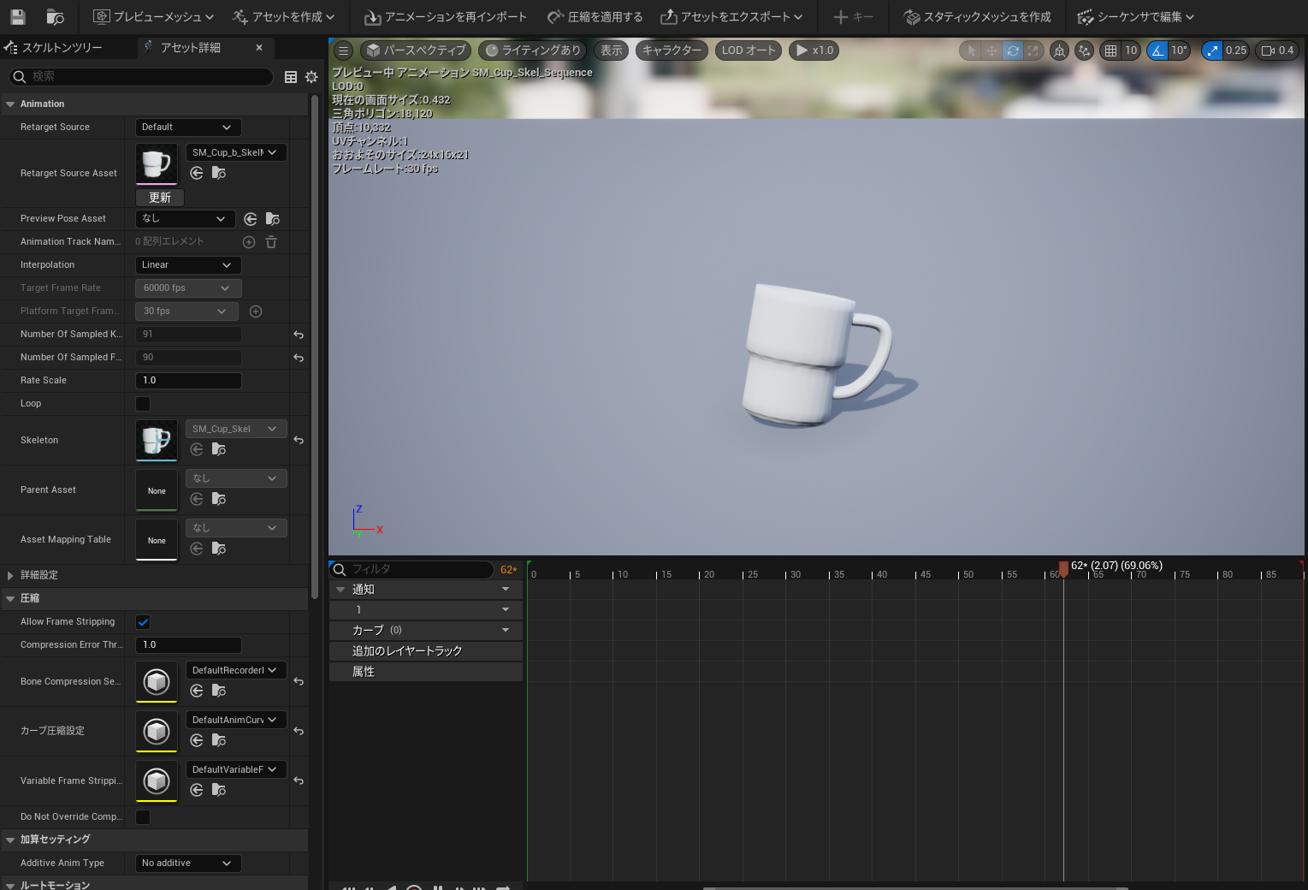Open the Interpolation dropdown showing Linear

click(x=187, y=264)
